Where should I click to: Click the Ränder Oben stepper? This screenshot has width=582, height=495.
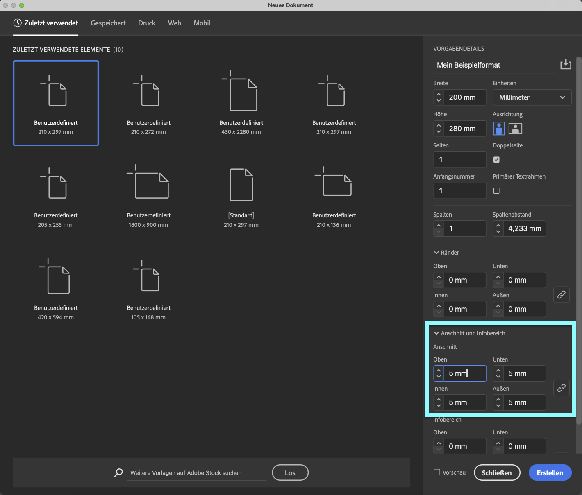pyautogui.click(x=439, y=280)
